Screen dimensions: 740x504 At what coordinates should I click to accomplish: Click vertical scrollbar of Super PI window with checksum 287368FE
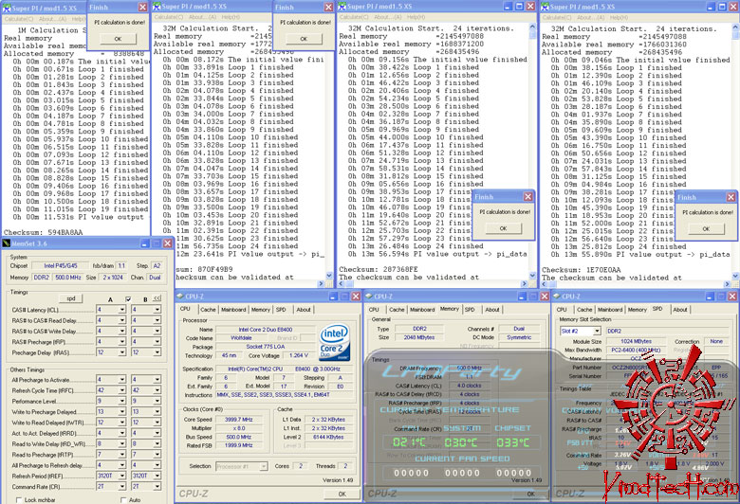533,152
